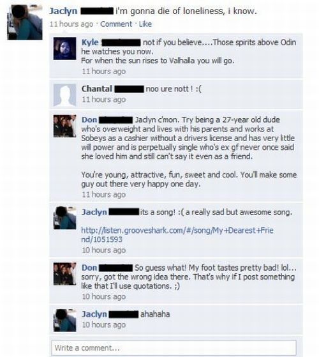Click the Write a comment text field
This screenshot has height=357, width=319.
pos(174,348)
